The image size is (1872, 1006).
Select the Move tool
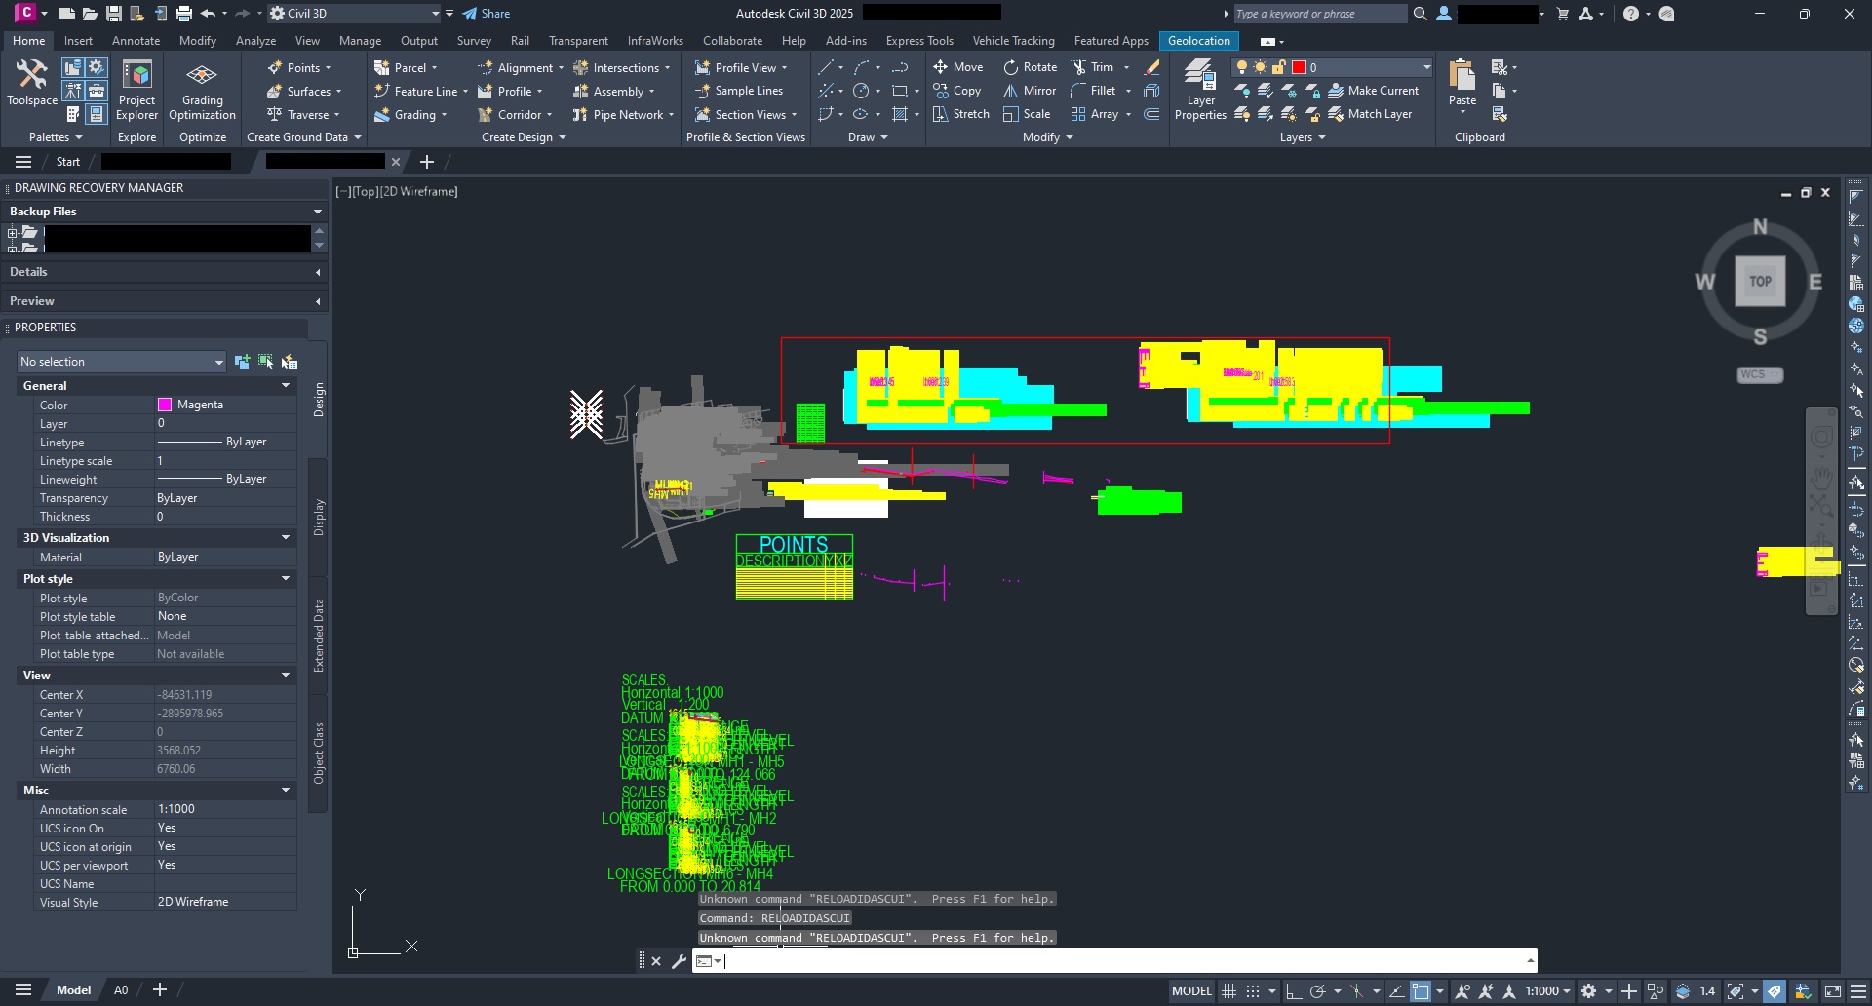coord(959,66)
